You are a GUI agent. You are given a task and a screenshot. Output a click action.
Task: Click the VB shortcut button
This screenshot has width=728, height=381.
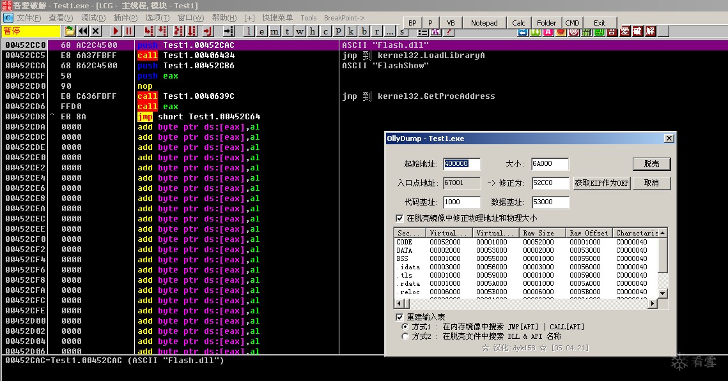coord(451,23)
